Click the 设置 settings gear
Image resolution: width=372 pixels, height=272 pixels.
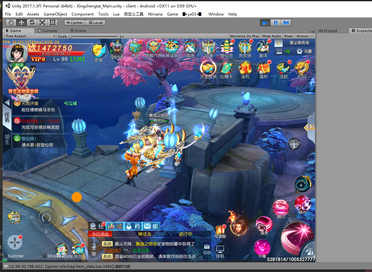click(x=304, y=51)
